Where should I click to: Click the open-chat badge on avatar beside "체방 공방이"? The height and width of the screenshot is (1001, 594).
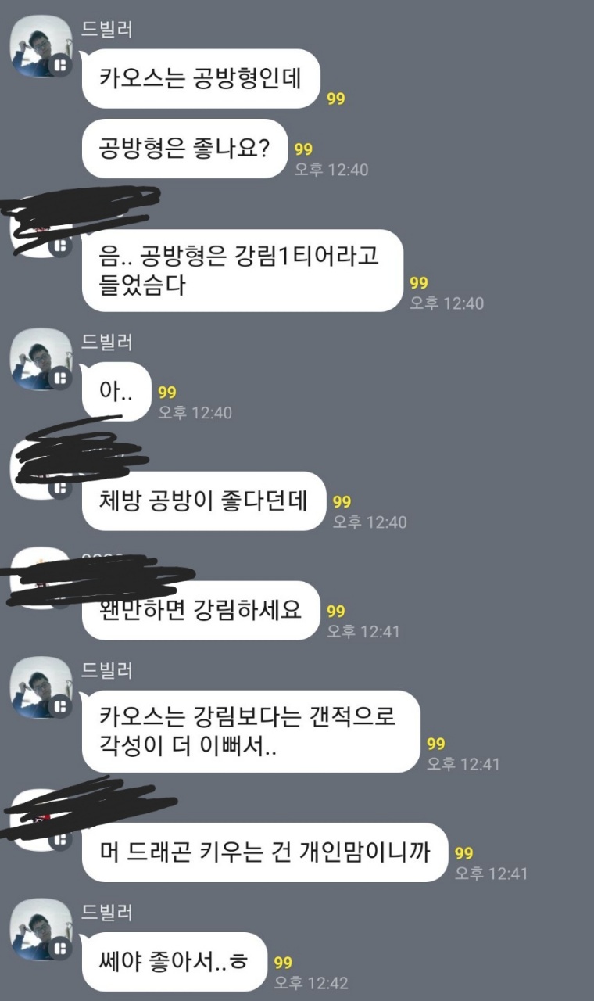(59, 488)
